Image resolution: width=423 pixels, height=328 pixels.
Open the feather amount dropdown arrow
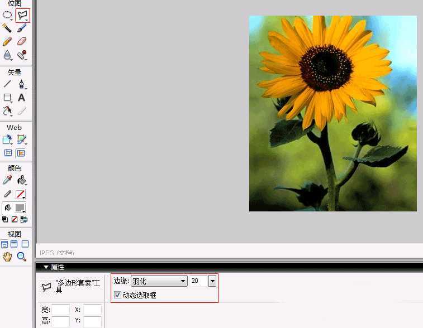click(212, 282)
